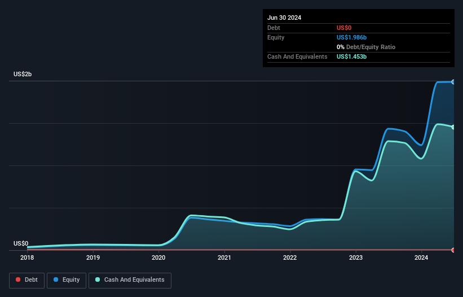Select the Equity end-point marker on chart

coord(453,82)
